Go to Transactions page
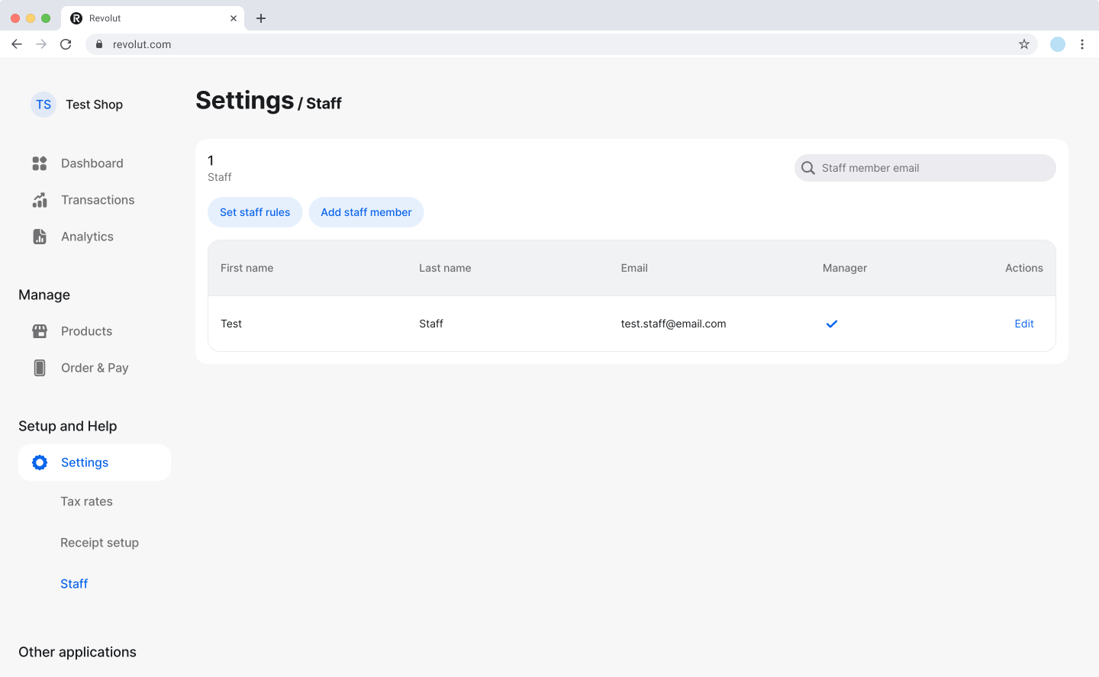The image size is (1099, 677). click(98, 200)
